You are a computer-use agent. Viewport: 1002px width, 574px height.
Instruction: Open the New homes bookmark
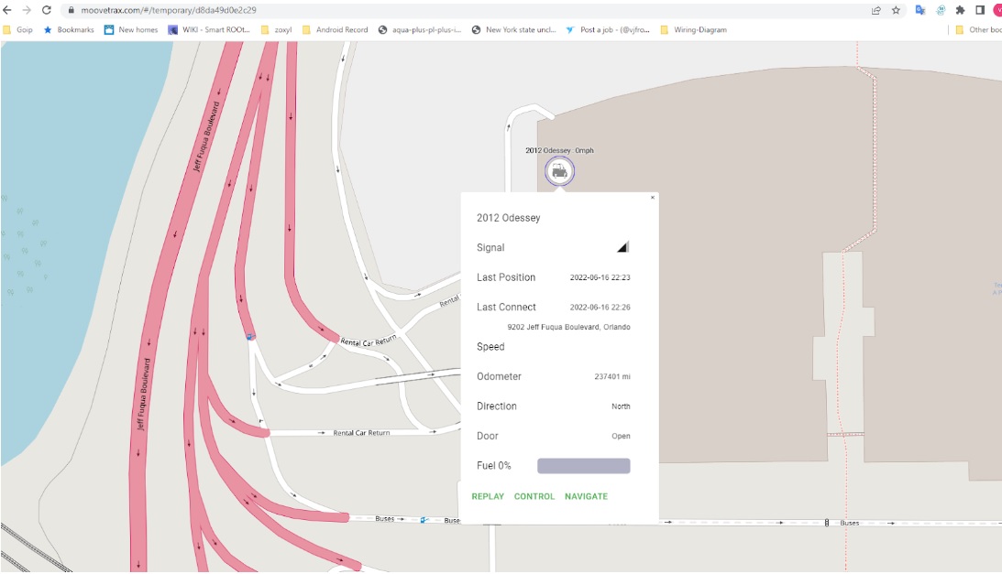pos(131,29)
